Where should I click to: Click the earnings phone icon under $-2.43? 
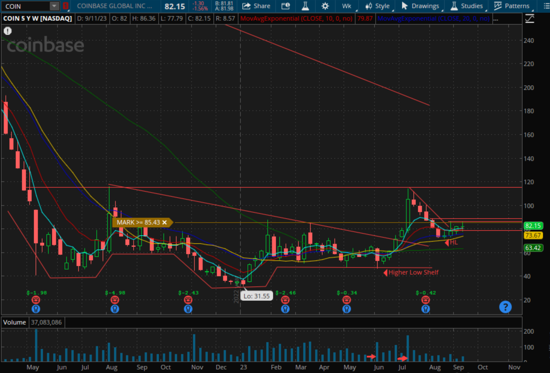pyautogui.click(x=188, y=300)
